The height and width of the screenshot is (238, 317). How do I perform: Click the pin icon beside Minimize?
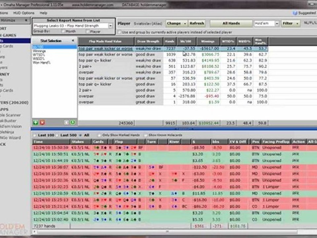pos(26,20)
